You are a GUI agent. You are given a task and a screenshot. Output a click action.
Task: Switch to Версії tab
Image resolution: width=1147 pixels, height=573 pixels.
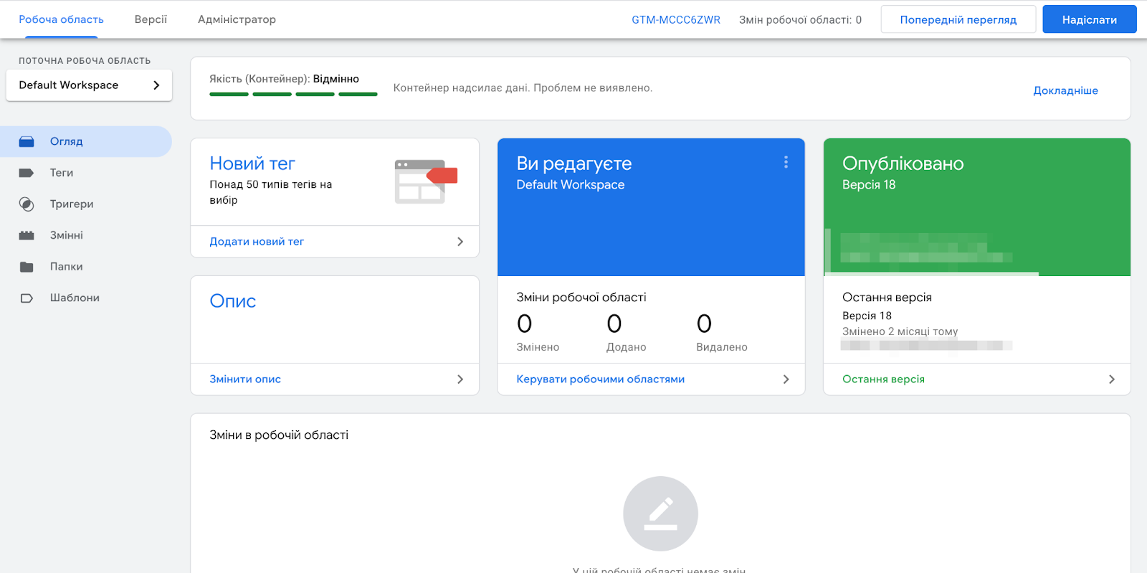point(151,19)
